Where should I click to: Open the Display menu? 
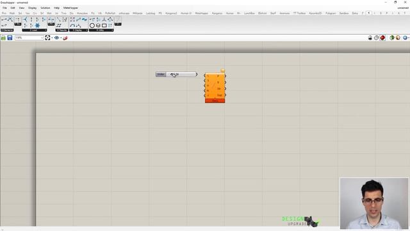tap(33, 8)
